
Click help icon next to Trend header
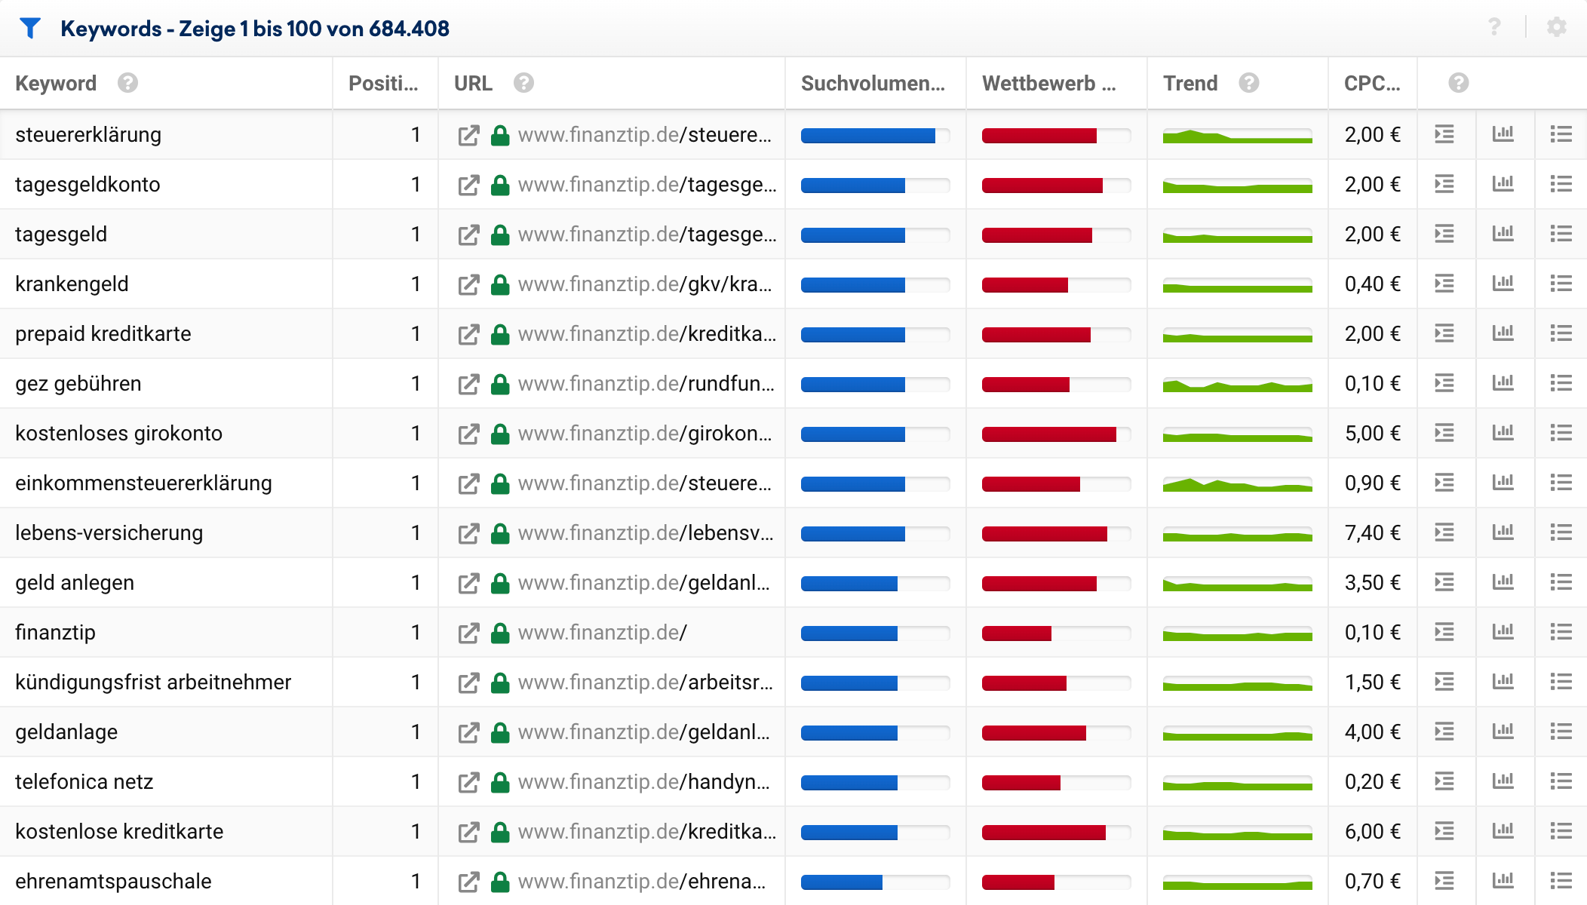pyautogui.click(x=1249, y=83)
